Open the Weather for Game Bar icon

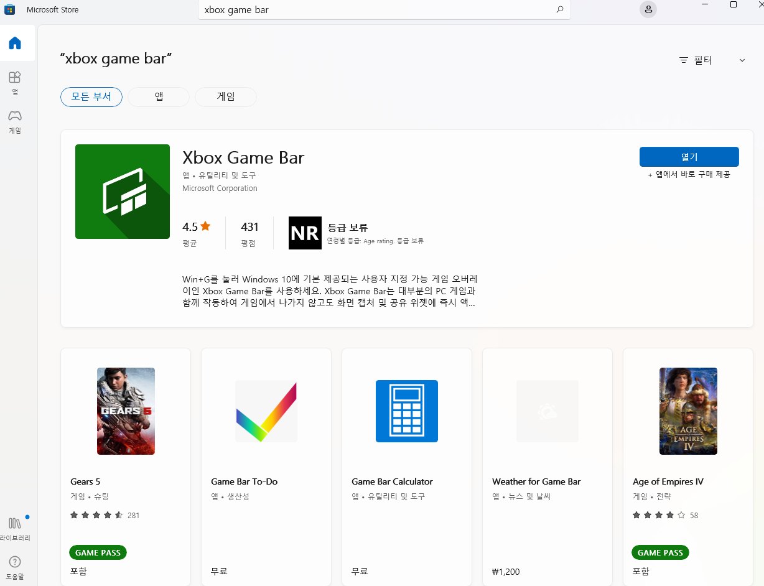547,411
